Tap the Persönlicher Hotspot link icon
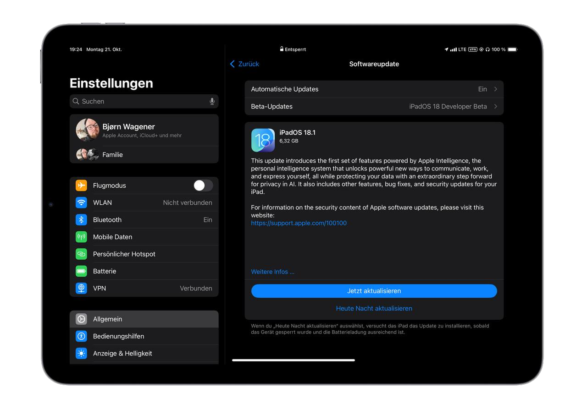587x409 pixels. (x=81, y=254)
